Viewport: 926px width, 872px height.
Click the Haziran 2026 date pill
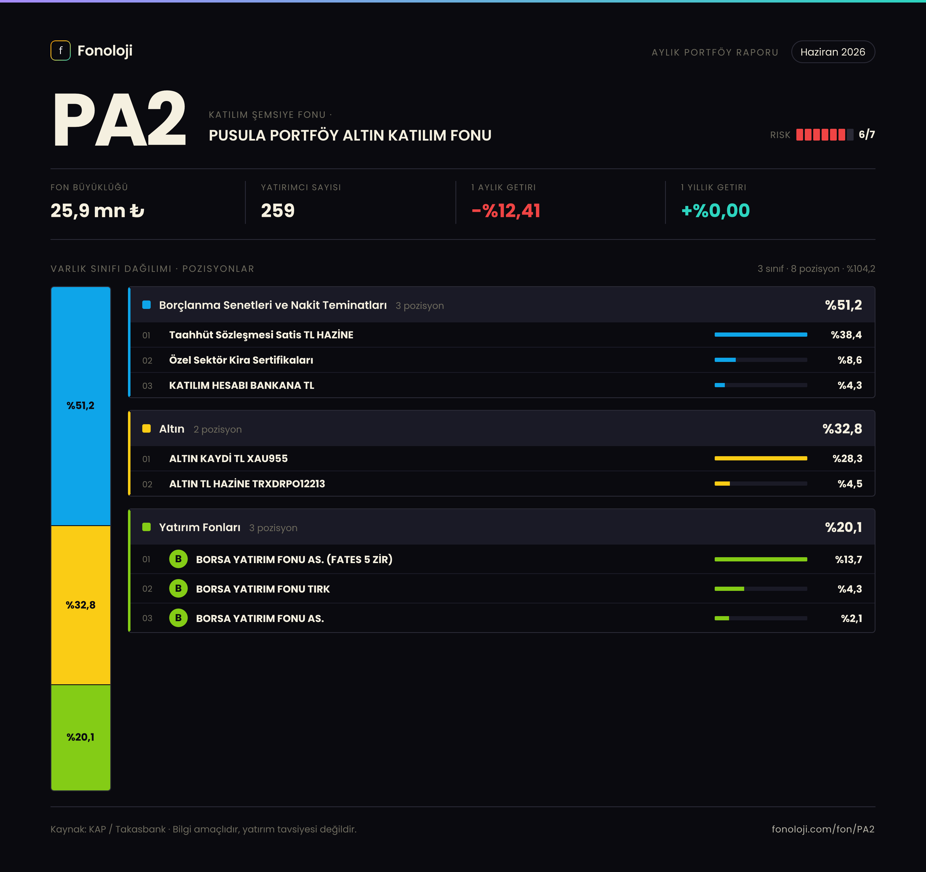(x=833, y=52)
